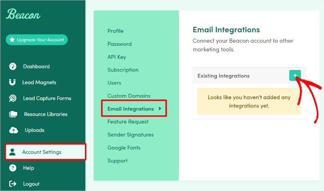
Task: Open the Custom Domains tab
Action: click(129, 96)
